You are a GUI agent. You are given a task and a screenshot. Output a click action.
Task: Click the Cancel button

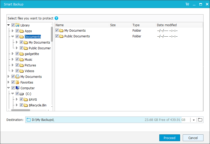[x=193, y=138]
